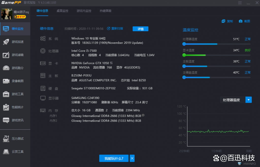Image resolution: width=260 pixels, height=167 pixels.
Task: Click the 显卡 graphics card icon
Action: click(x=43, y=63)
